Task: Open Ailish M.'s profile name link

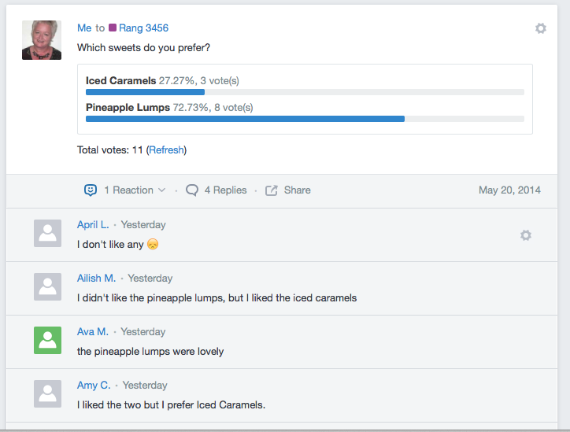Action: (x=96, y=278)
